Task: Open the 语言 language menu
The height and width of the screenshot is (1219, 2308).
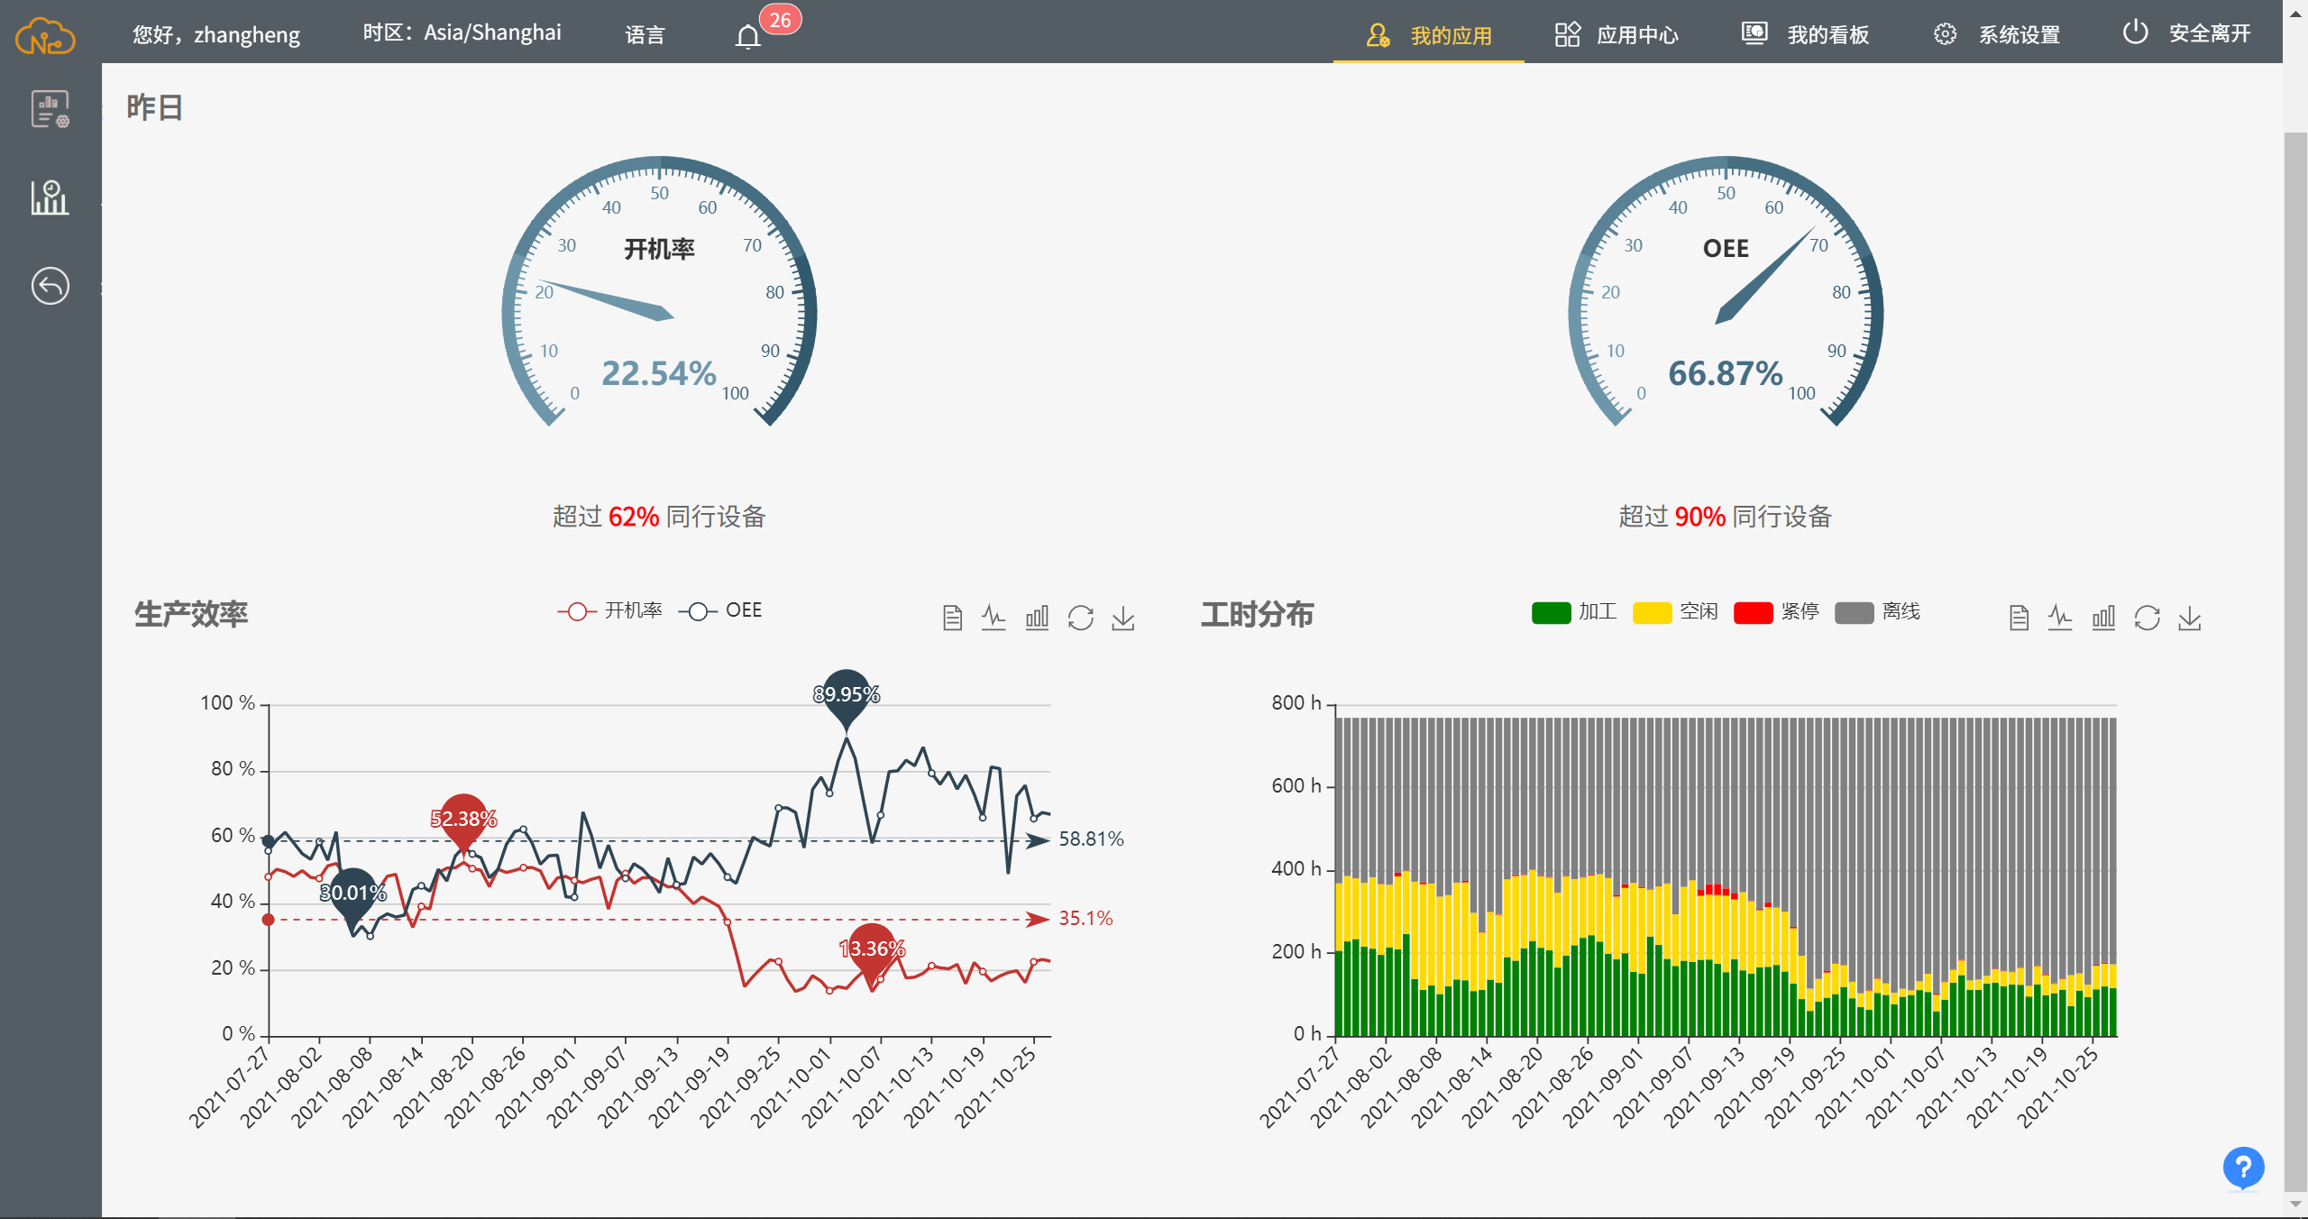Action: tap(645, 34)
